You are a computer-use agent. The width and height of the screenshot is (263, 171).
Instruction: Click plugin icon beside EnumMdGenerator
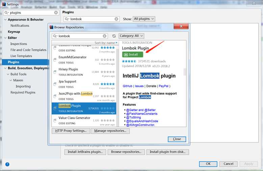[x=55, y=60]
